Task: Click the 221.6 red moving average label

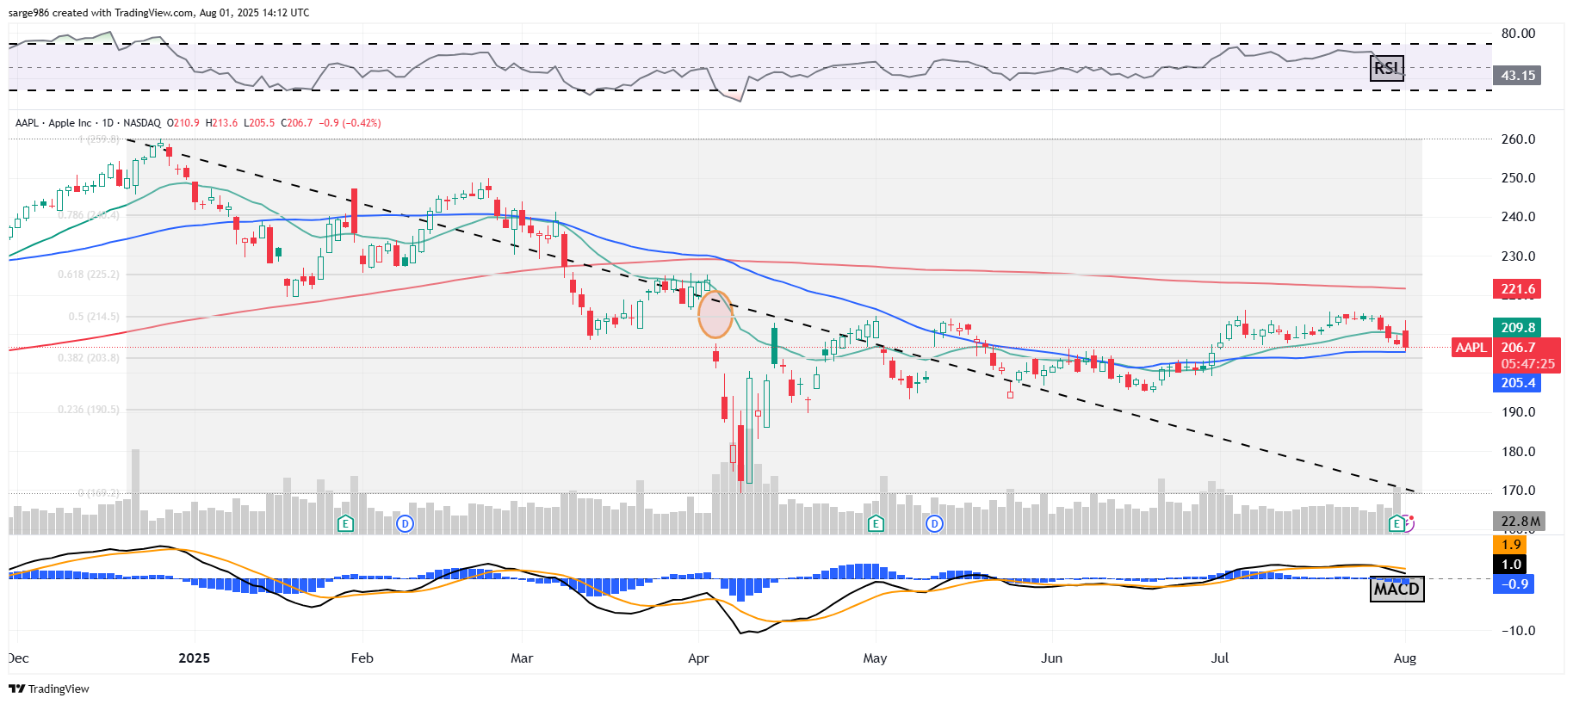Action: point(1517,289)
